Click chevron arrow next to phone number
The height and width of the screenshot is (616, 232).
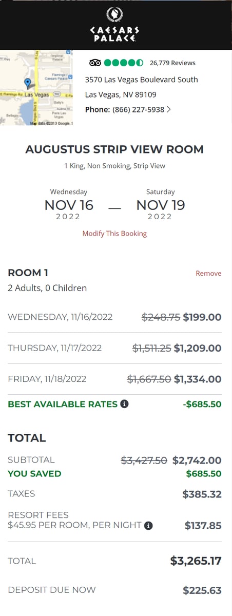pos(169,109)
